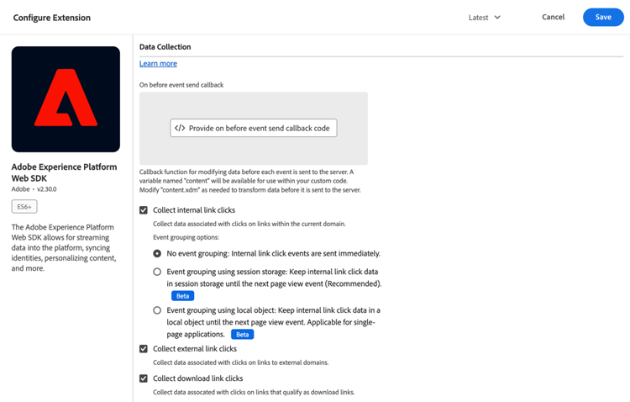This screenshot has width=630, height=402.
Task: Click the extension description text in sidebar
Action: point(64,248)
